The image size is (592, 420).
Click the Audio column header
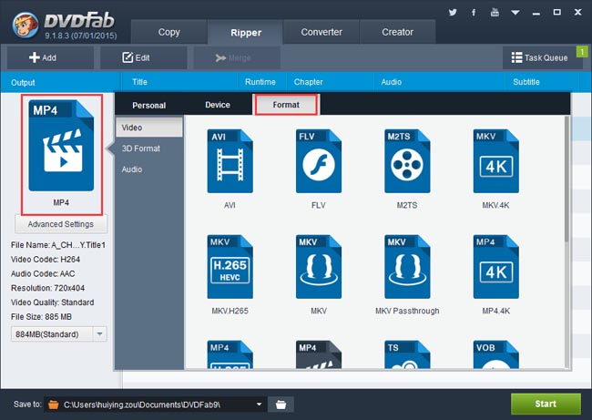440,82
